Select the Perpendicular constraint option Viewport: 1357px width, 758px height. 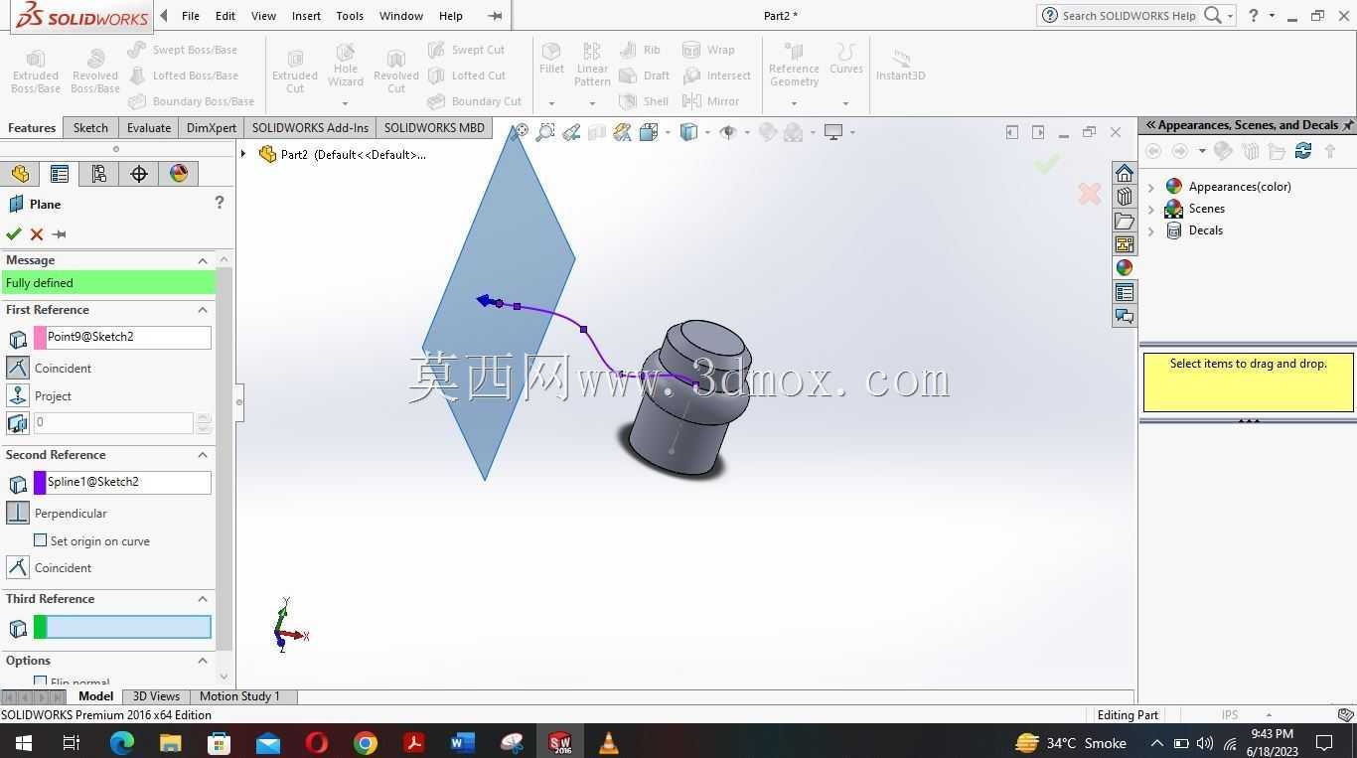(x=18, y=513)
